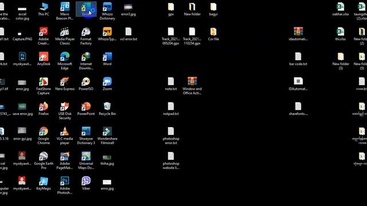The image size is (367, 206).
Task: Select idautomati... RAR archive
Action: tap(298, 34)
